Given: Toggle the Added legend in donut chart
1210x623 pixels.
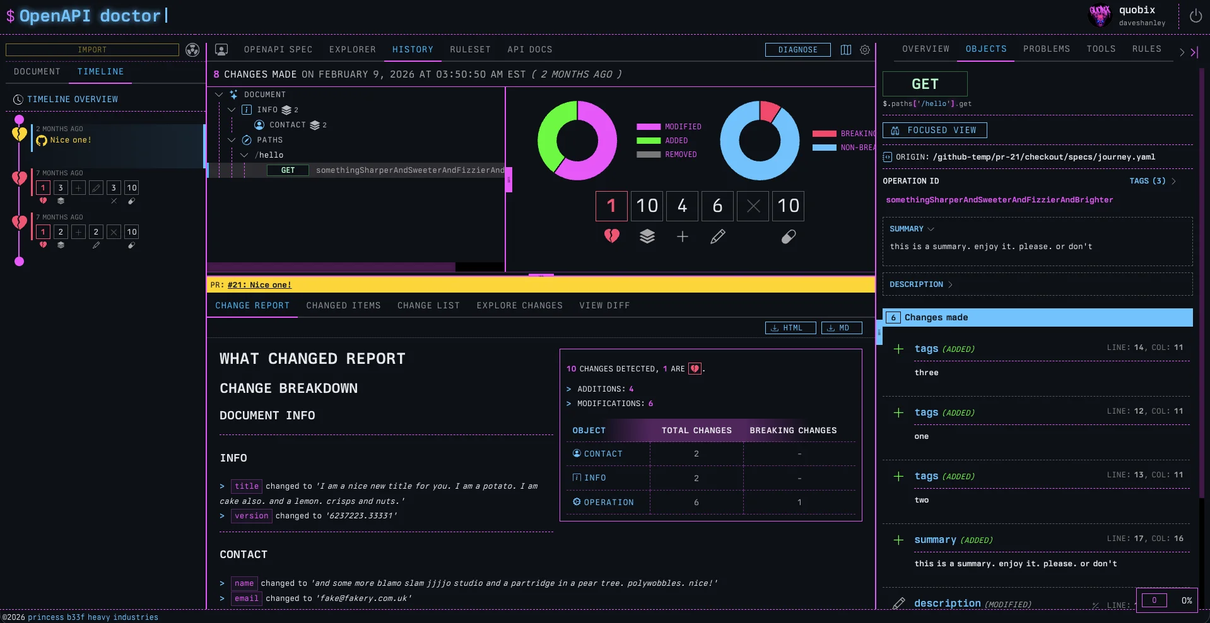Looking at the screenshot, I should pyautogui.click(x=648, y=141).
